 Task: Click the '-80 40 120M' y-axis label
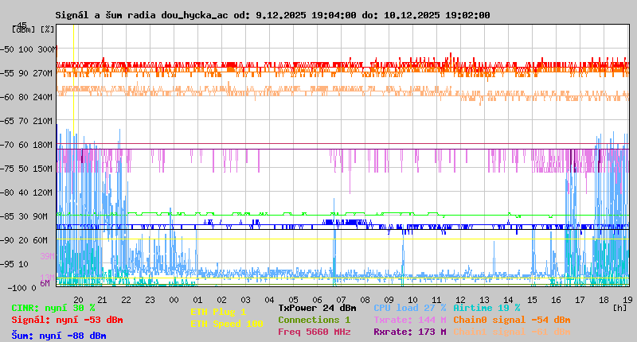[26, 192]
